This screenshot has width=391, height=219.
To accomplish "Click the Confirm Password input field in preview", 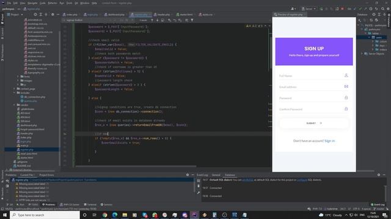I will [314, 109].
